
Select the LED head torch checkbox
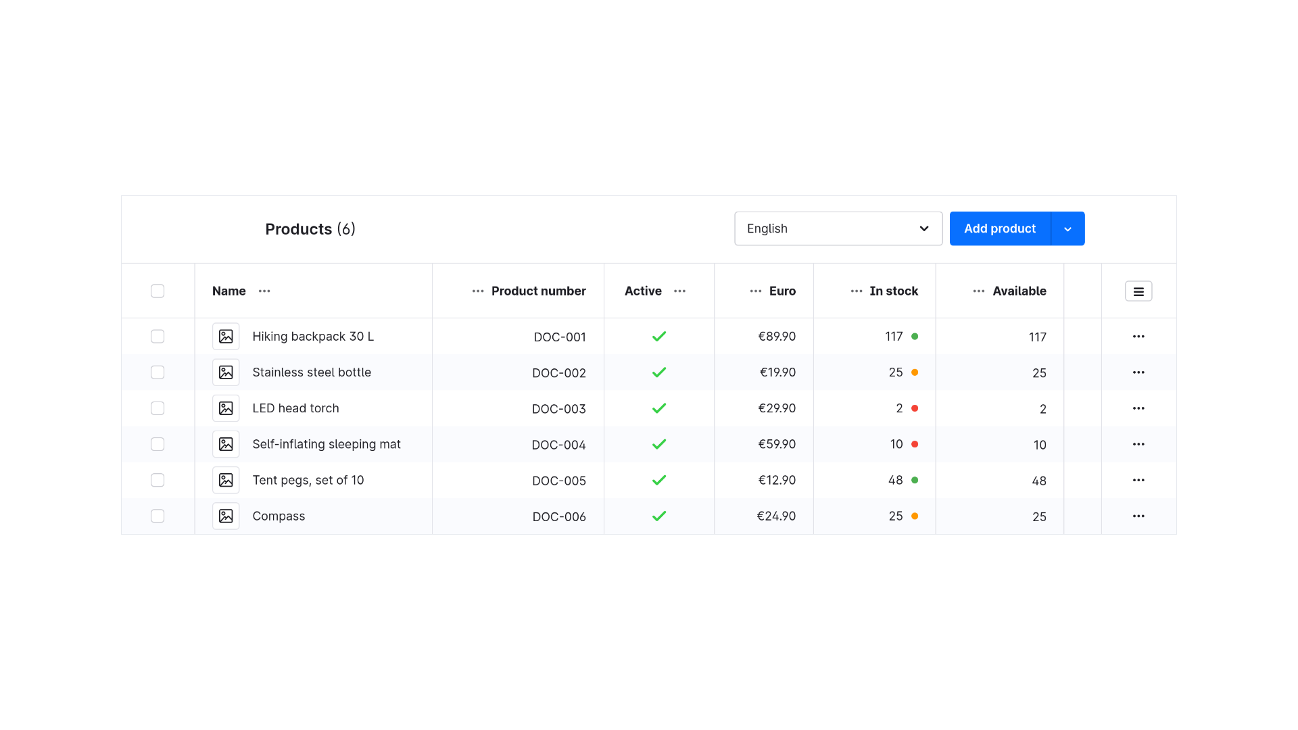[158, 408]
